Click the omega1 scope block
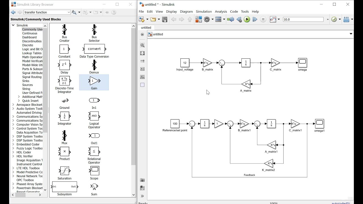363x204 pixels. pyautogui.click(x=319, y=124)
